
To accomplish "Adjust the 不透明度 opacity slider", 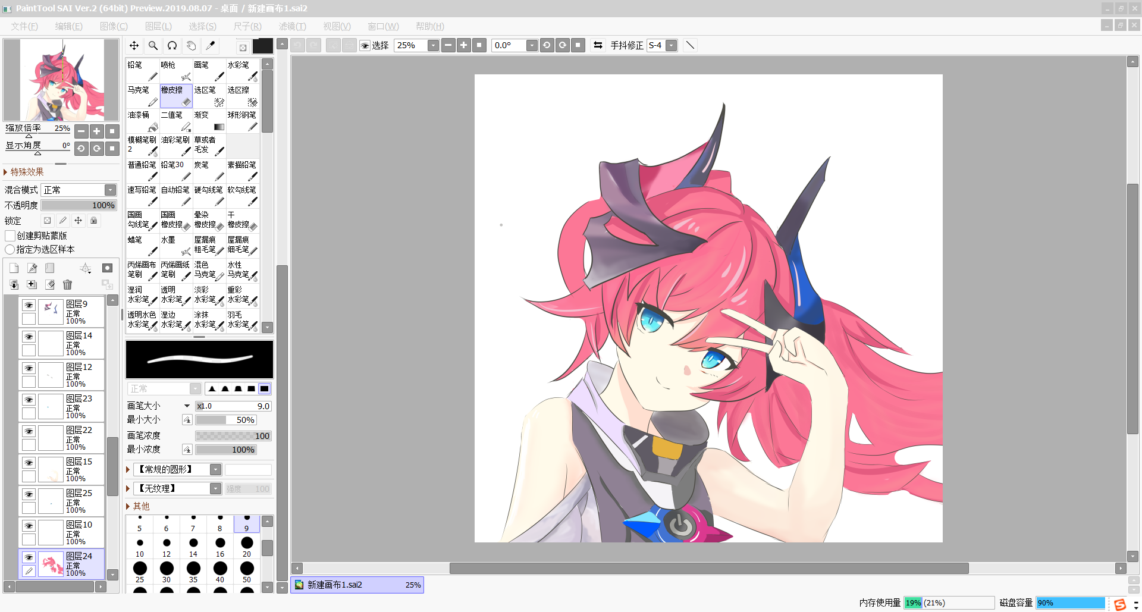I will tap(79, 206).
